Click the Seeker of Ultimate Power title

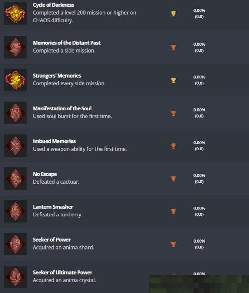click(62, 273)
